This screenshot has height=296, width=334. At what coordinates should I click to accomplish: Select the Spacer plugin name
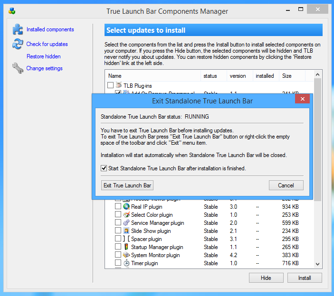[x=146, y=239]
